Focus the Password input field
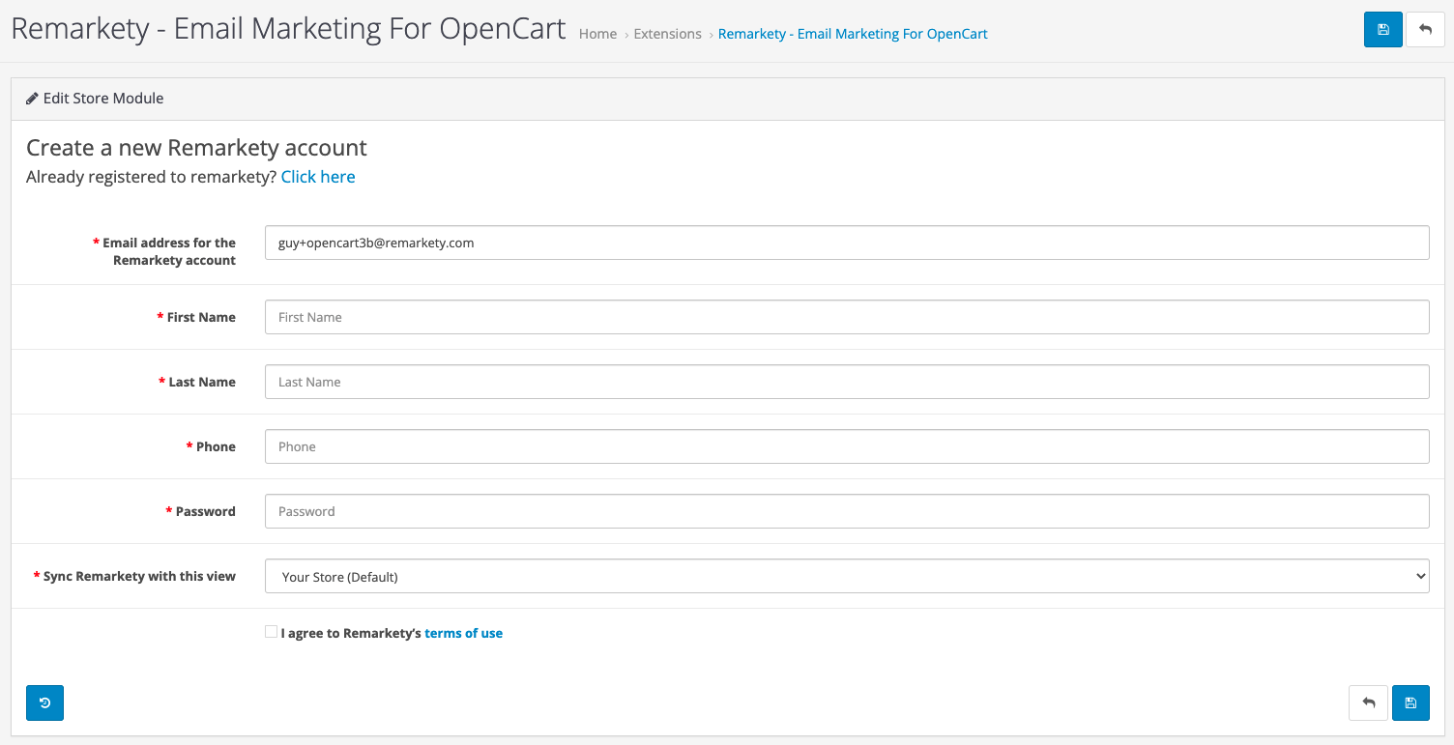The image size is (1454, 745). coord(847,511)
